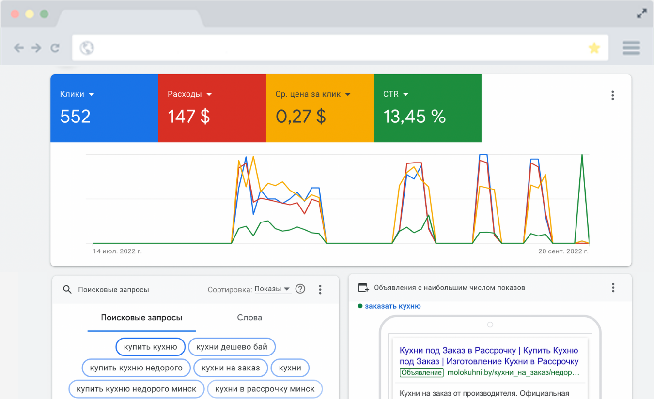
Task: Open the browser hamburger menu
Action: 631,48
